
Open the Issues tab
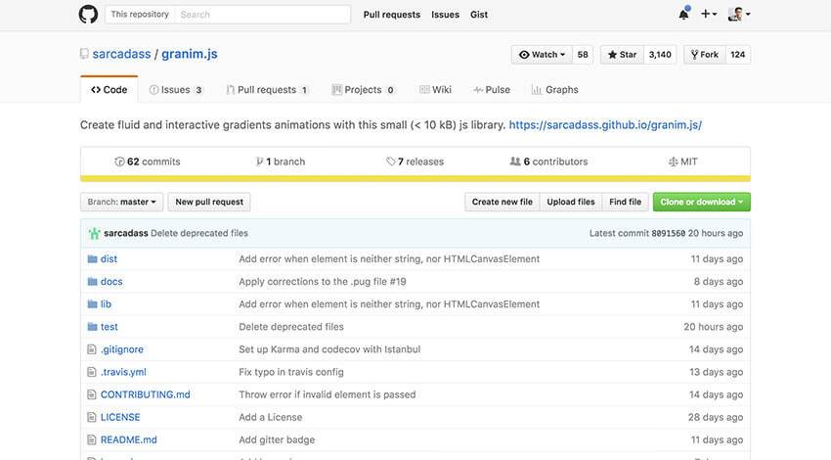coord(175,90)
